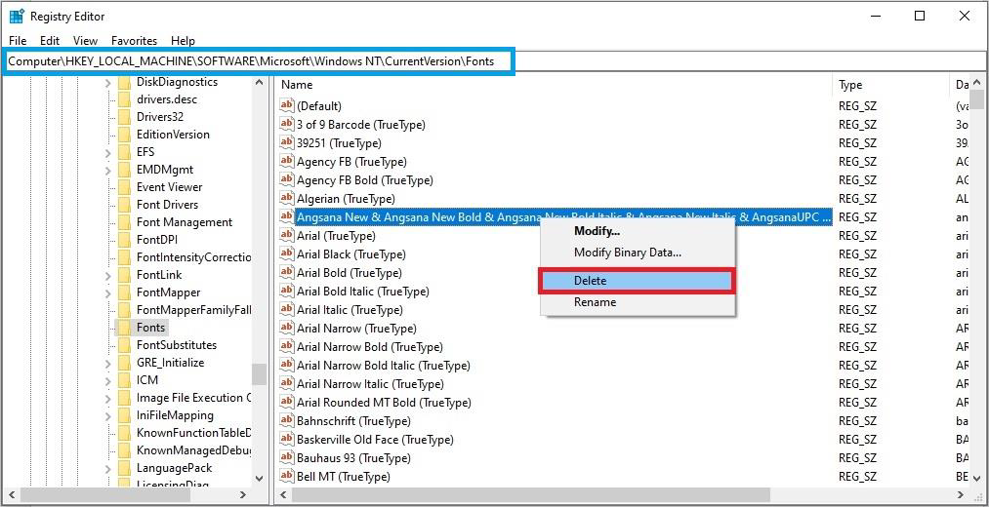This screenshot has width=989, height=507.
Task: Expand the GRE_Initialize key
Action: click(107, 363)
